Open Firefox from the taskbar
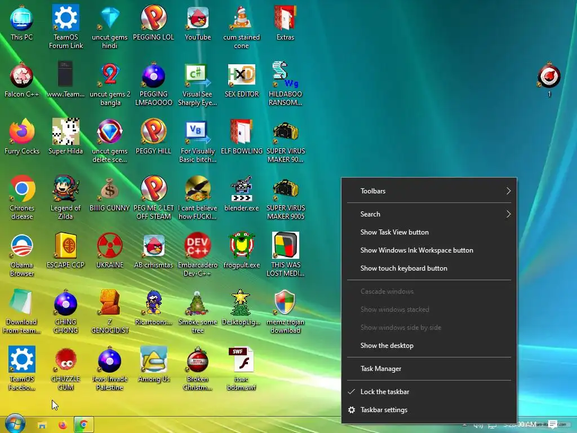577x433 pixels. (x=63, y=425)
